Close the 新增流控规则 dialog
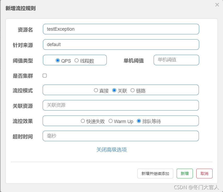 [217, 5]
